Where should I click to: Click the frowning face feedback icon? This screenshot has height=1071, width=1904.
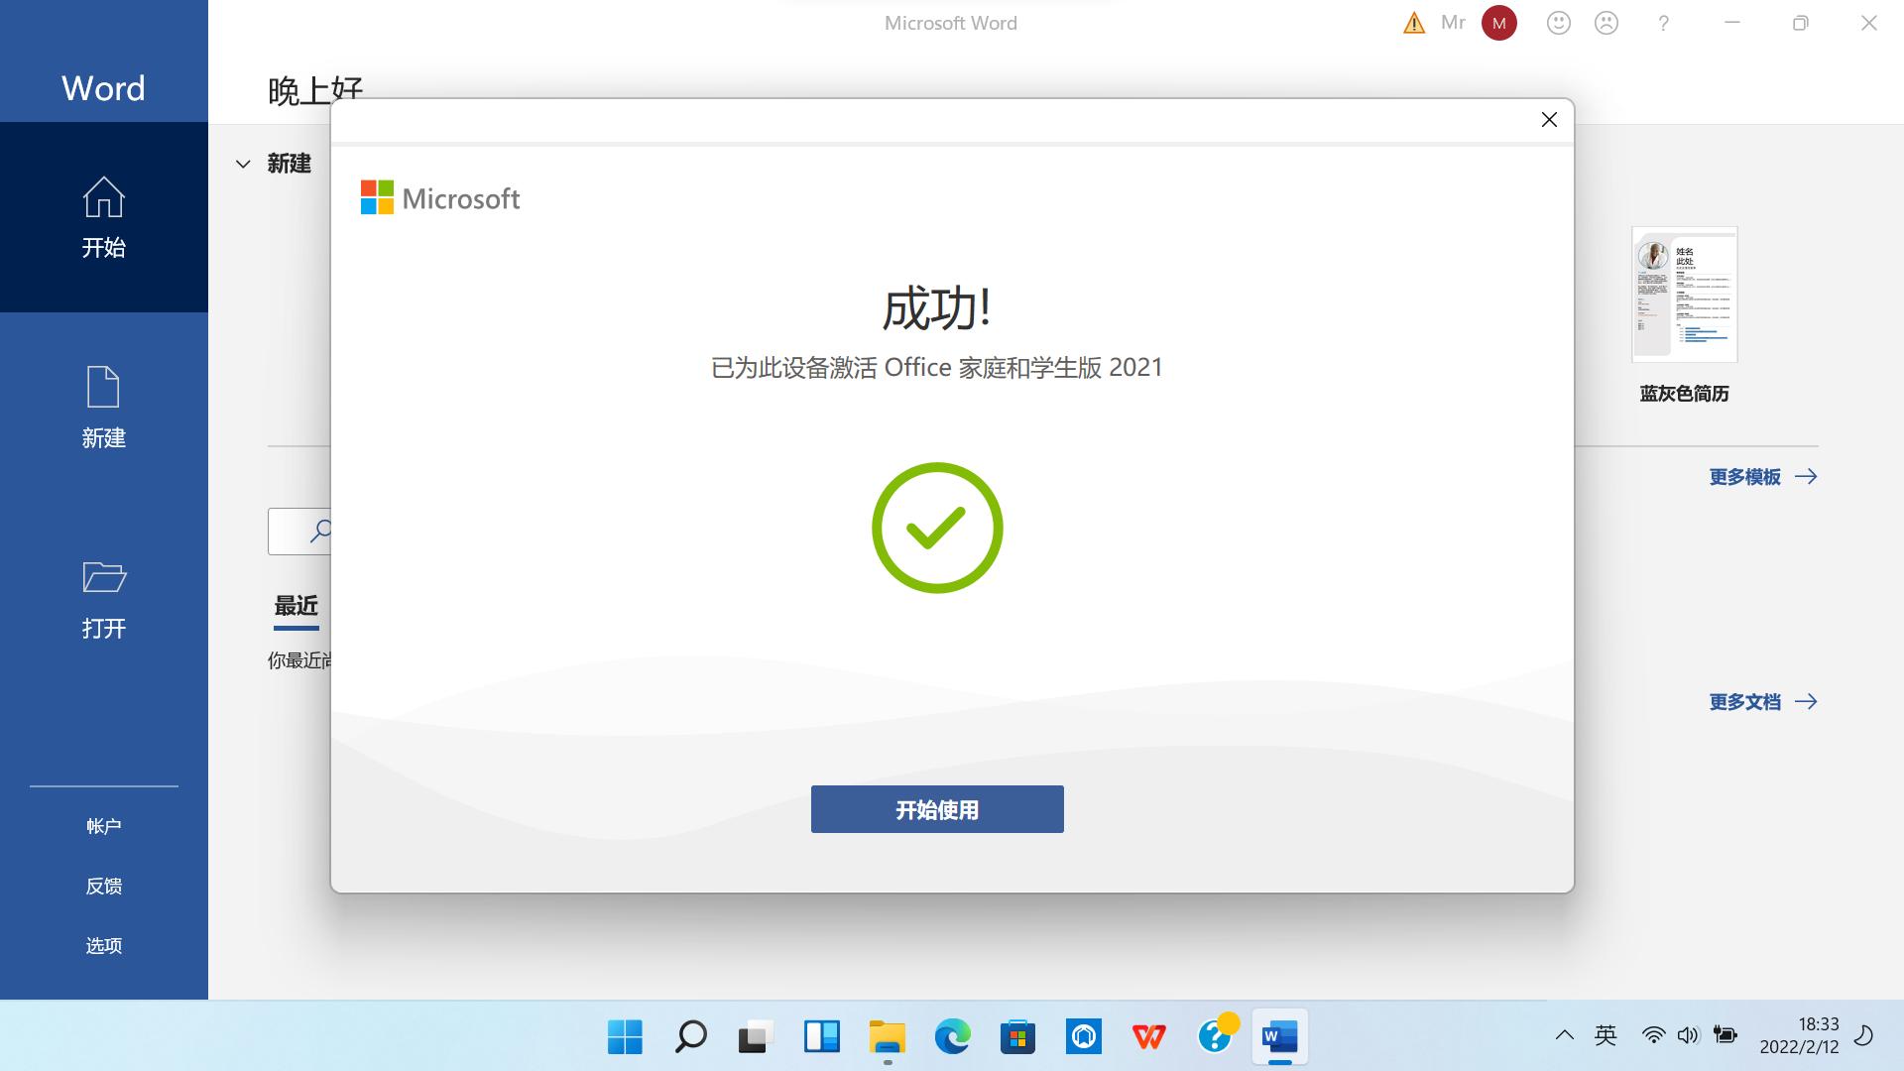1606,22
